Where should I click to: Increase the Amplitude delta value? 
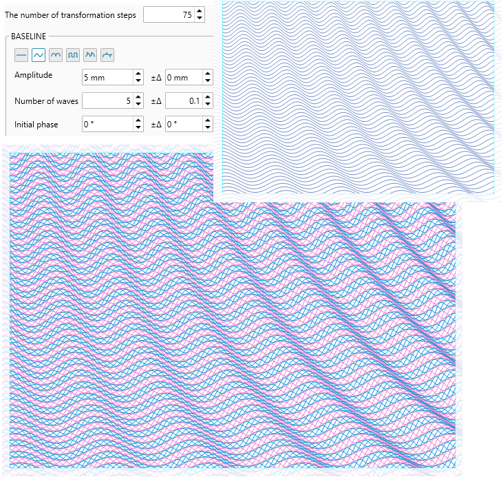pyautogui.click(x=208, y=74)
